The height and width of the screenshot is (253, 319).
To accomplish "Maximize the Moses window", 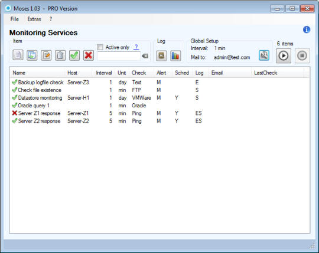I will pyautogui.click(x=292, y=8).
